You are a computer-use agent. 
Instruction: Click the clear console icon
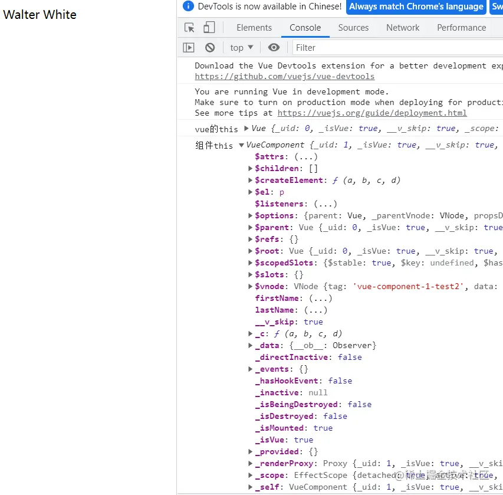(211, 47)
